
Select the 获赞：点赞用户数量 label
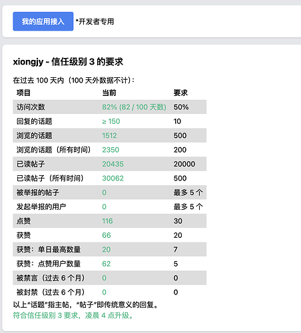[x=49, y=264]
